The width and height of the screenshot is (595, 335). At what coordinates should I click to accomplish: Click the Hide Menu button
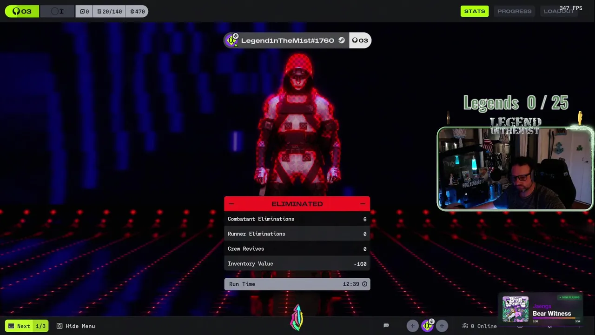[76, 326]
